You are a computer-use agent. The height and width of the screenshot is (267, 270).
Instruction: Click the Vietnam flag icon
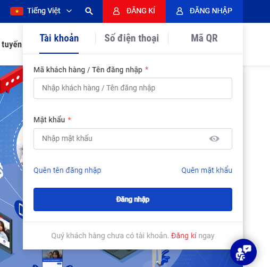pyautogui.click(x=17, y=11)
